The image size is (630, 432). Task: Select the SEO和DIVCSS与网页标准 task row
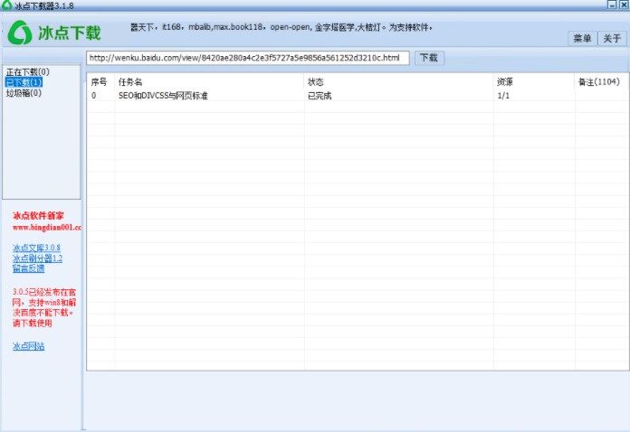(x=357, y=96)
